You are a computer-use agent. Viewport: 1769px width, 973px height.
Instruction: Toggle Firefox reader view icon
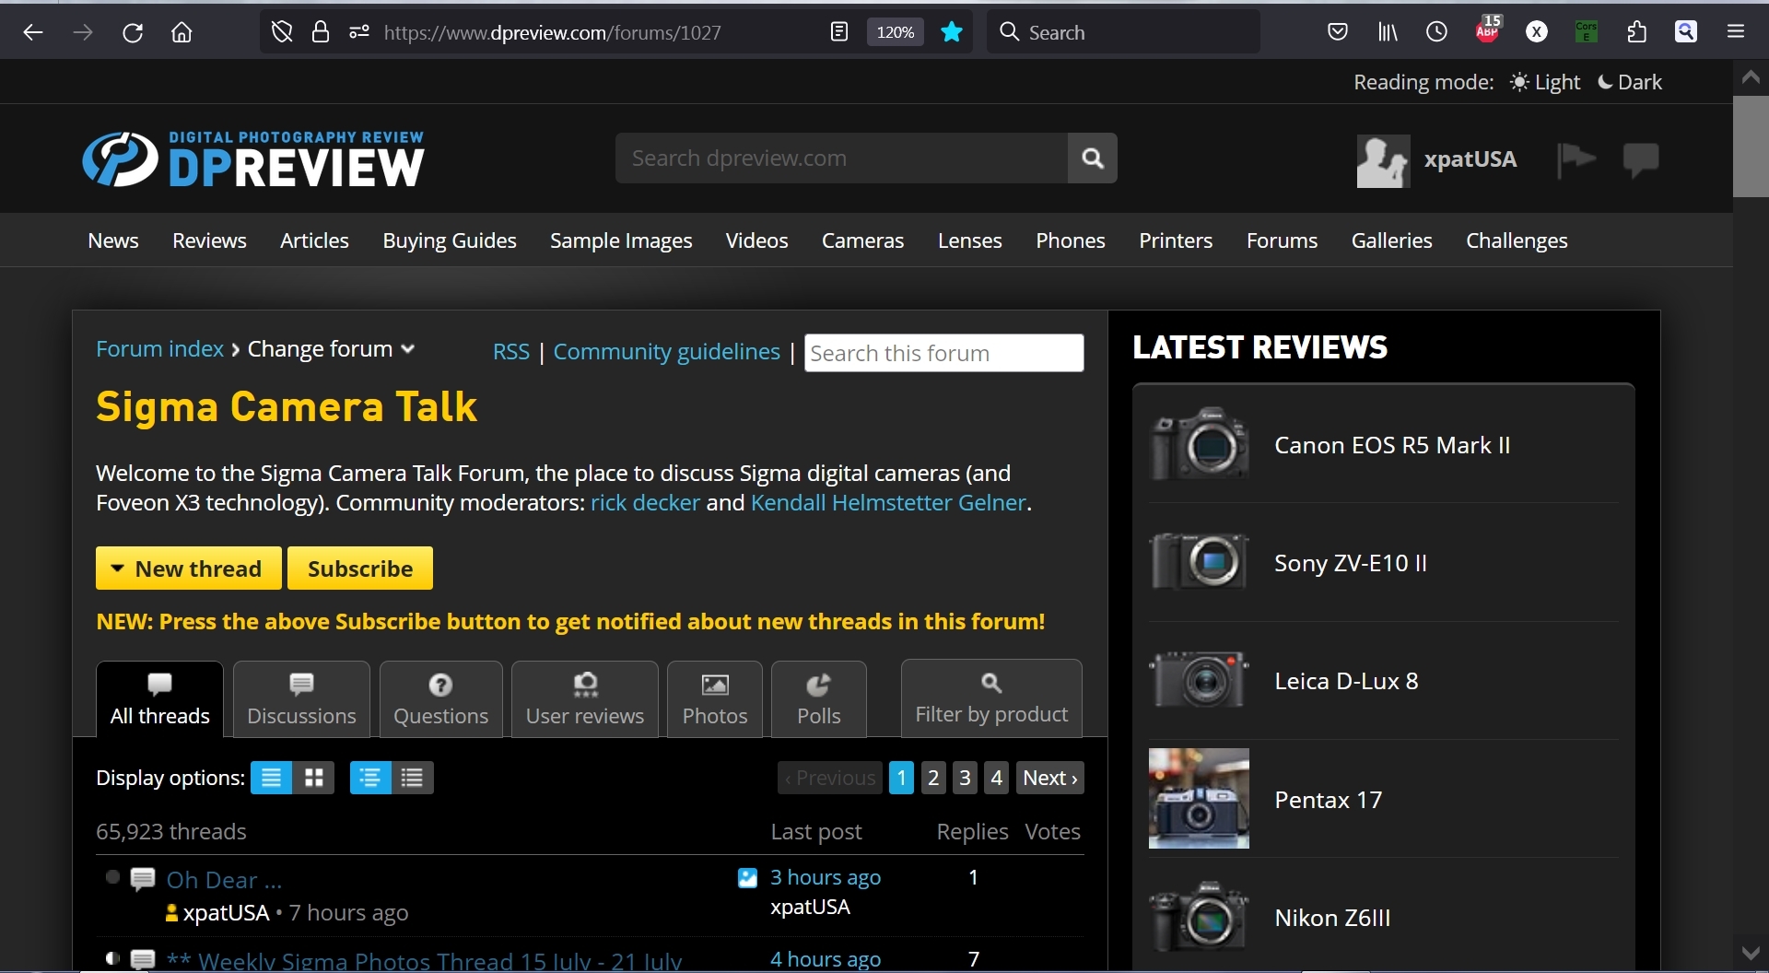click(838, 32)
